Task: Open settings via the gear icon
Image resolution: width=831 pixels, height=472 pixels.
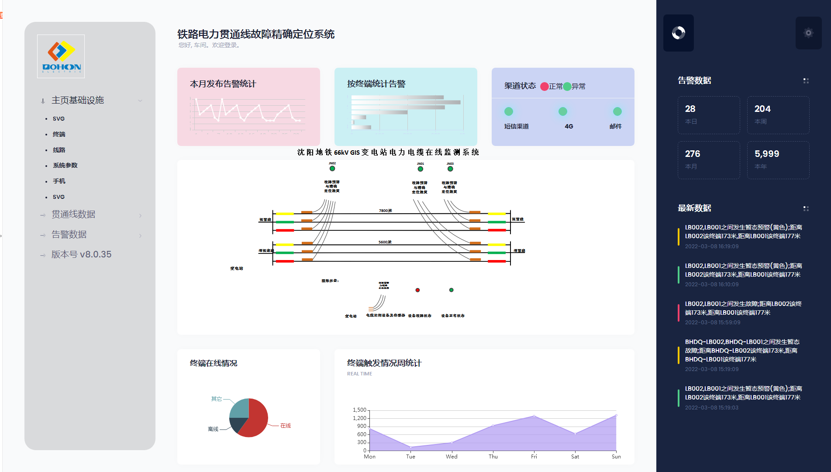Action: coord(808,33)
